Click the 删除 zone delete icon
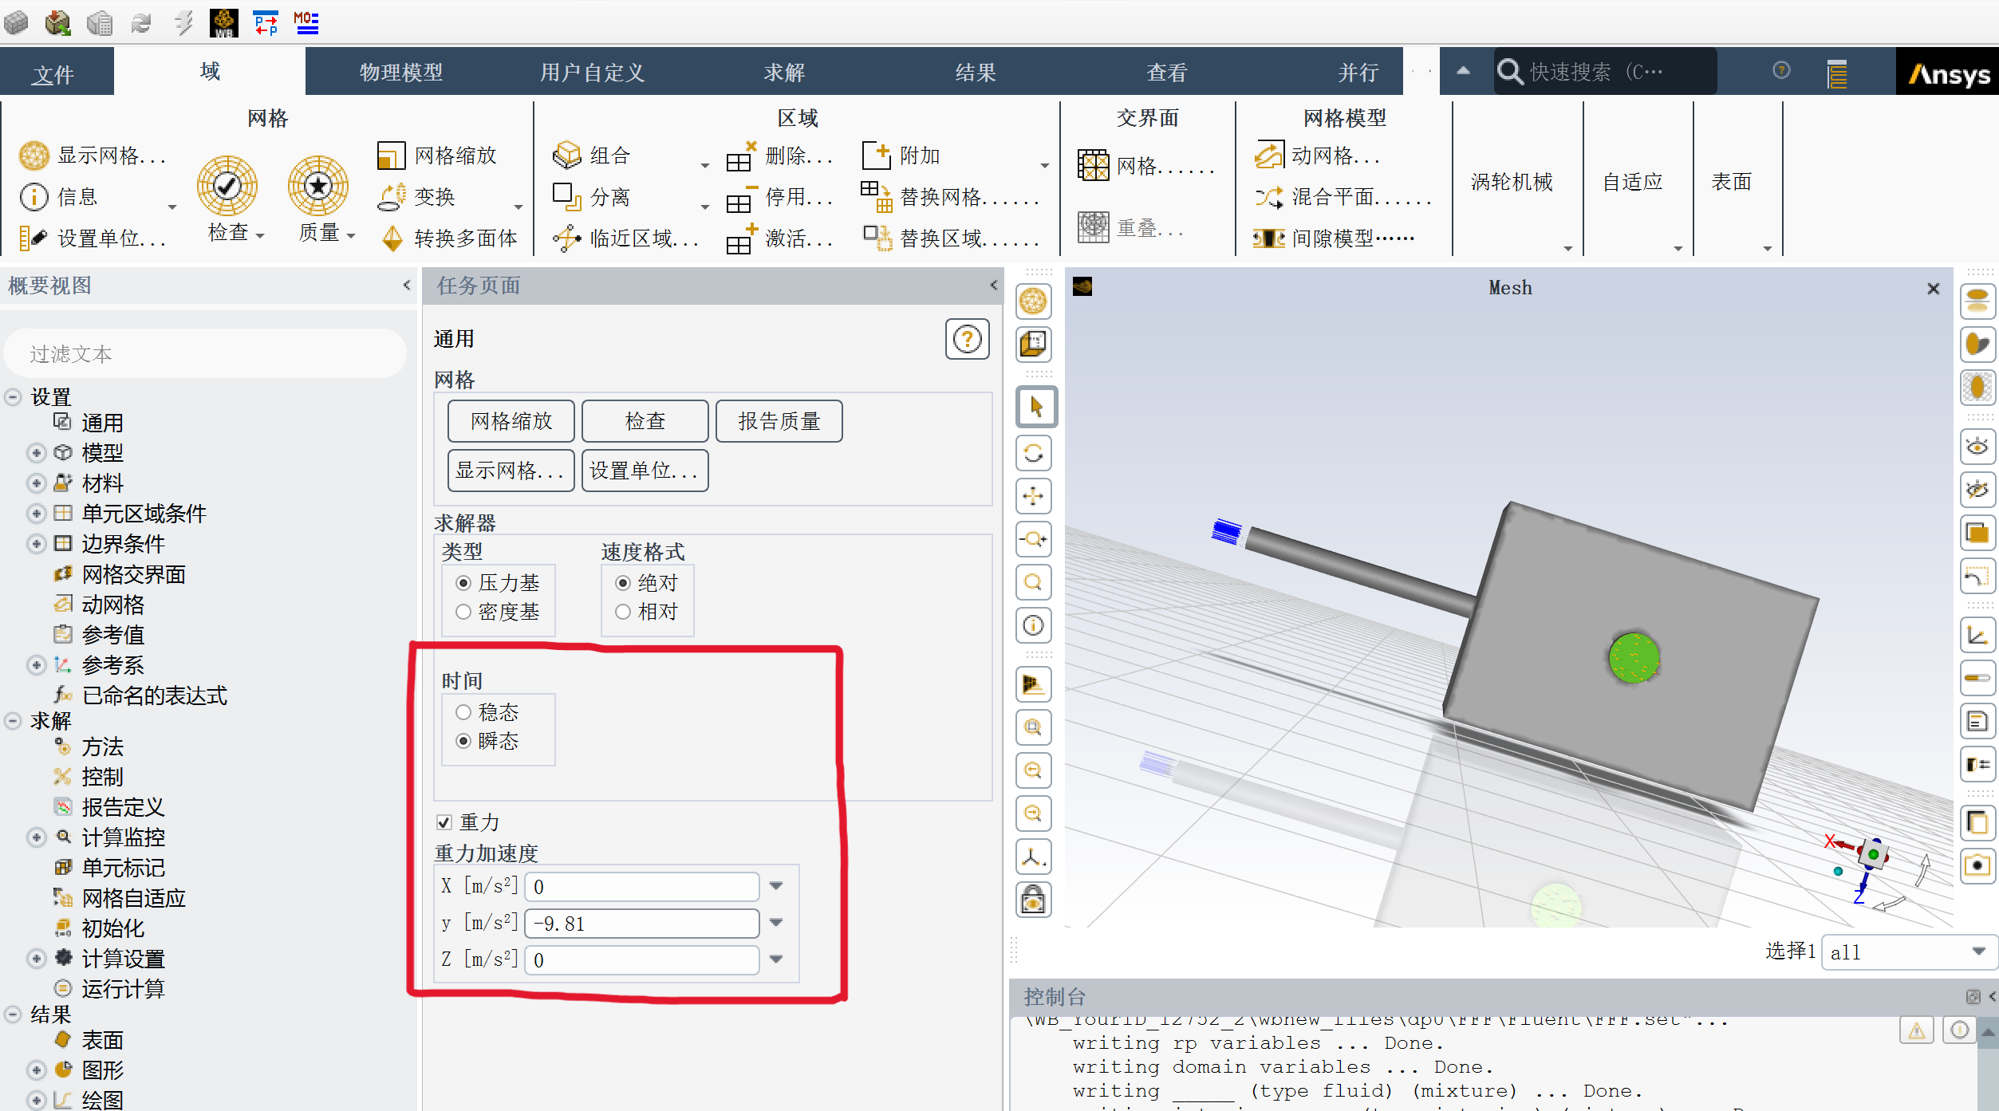The image size is (1999, 1111). (x=741, y=156)
